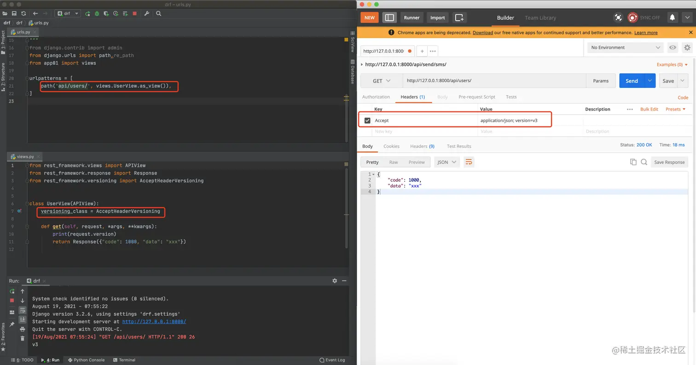Switch to the views.py editor tab
Screen dimensions: 696x365
coord(24,156)
